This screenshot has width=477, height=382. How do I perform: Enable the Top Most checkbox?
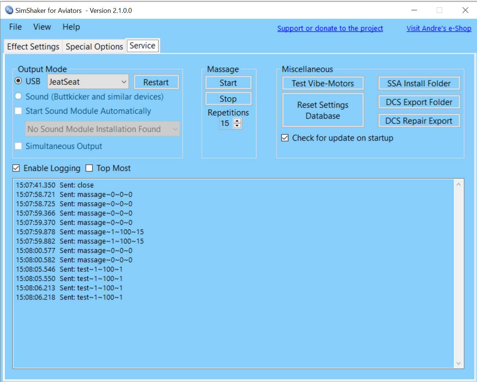point(89,168)
